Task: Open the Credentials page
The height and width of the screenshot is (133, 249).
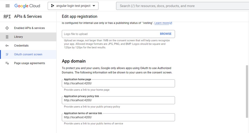Action: [x=28, y=46]
